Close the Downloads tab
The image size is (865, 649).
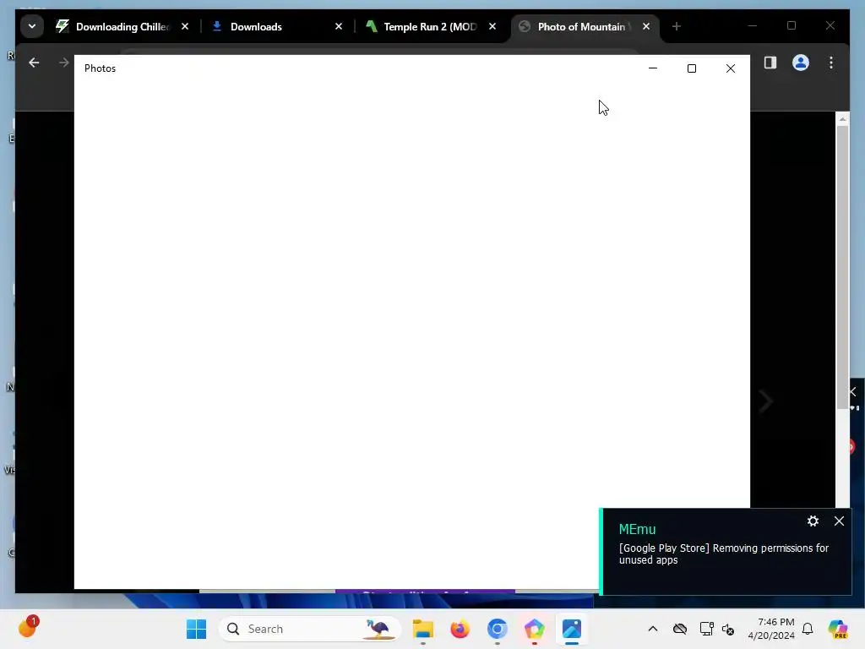point(339,26)
